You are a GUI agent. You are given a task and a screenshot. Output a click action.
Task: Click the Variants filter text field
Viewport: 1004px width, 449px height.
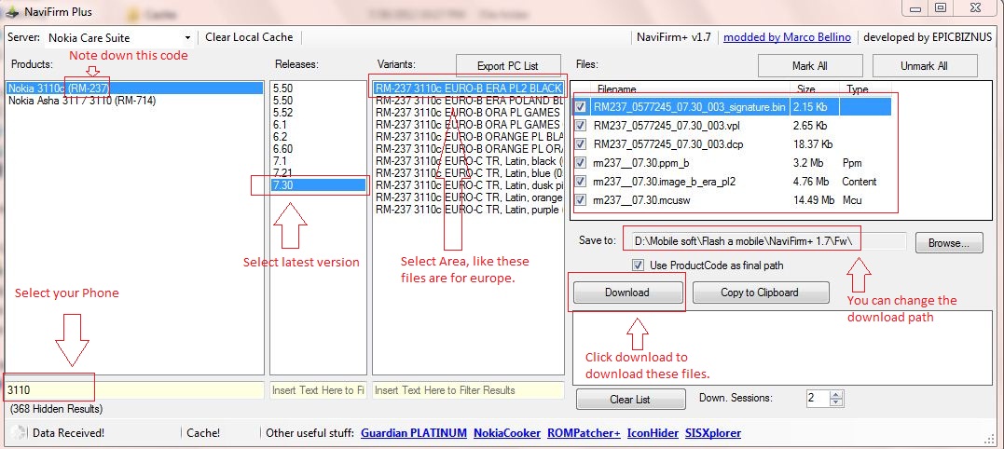click(468, 390)
